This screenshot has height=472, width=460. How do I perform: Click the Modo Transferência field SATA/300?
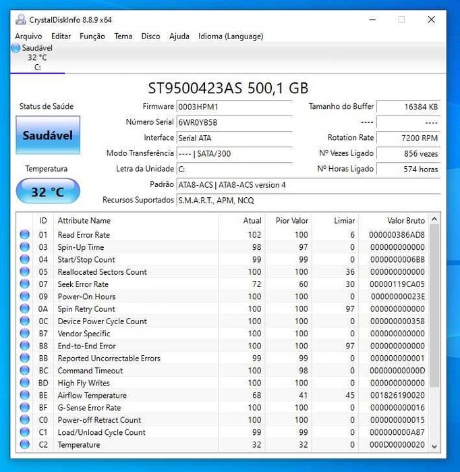point(235,154)
